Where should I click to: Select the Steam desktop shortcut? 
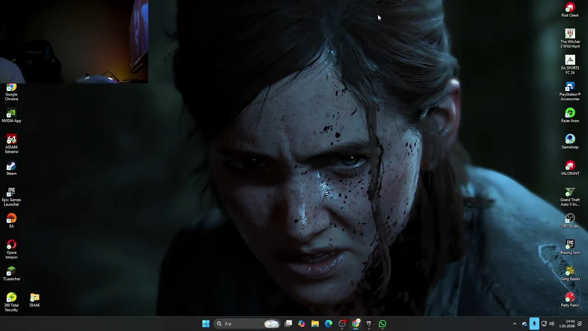(11, 168)
